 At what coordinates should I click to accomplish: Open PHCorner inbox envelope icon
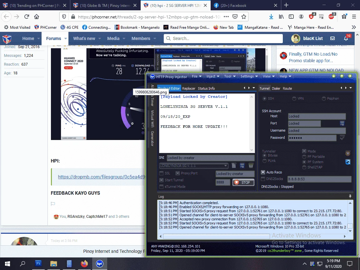coord(332,38)
